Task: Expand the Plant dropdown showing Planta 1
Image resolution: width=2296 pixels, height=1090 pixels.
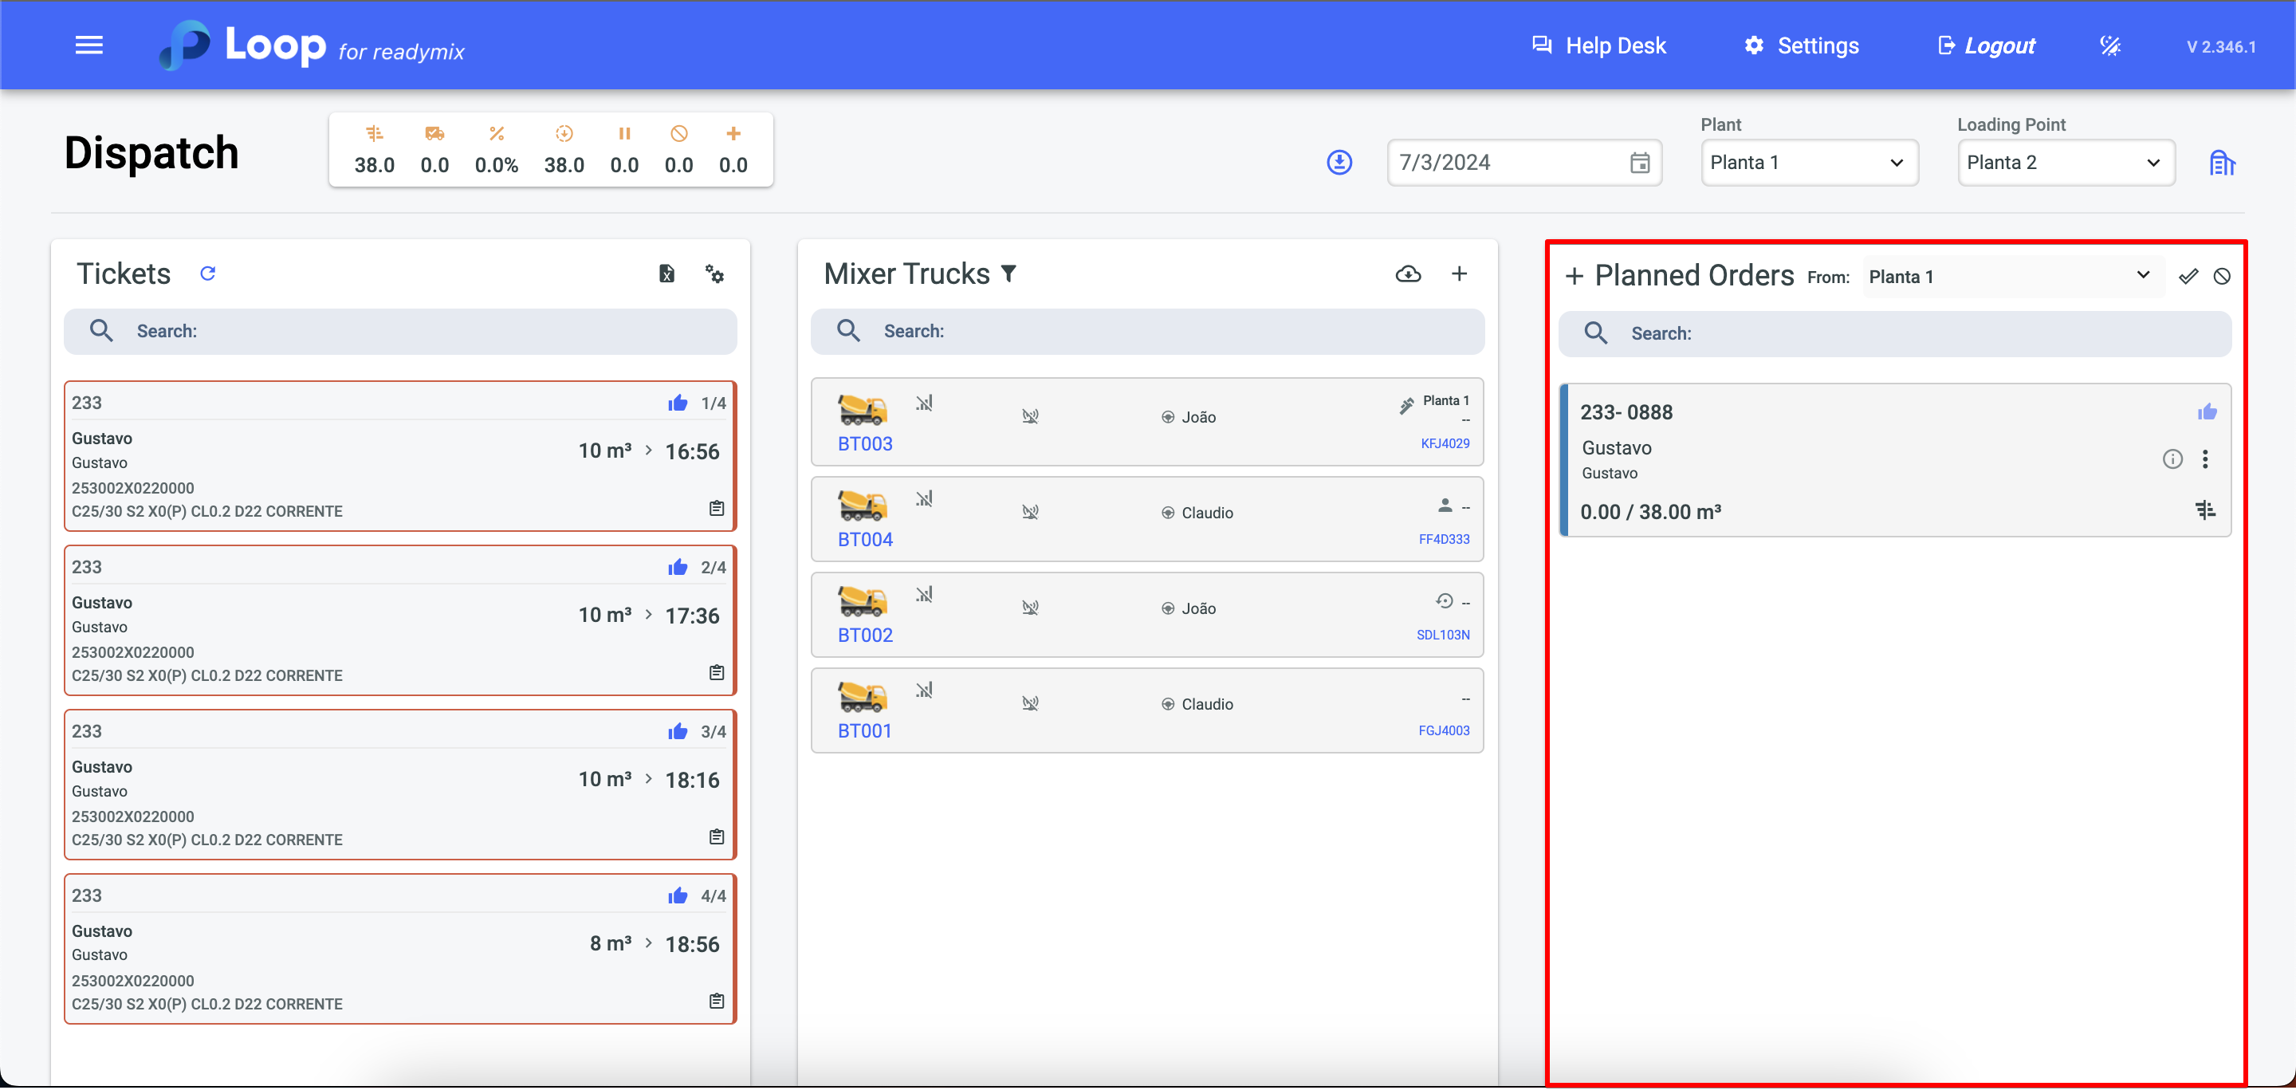Action: [1808, 162]
